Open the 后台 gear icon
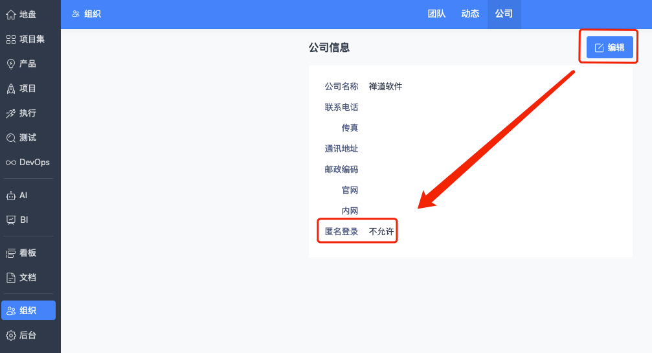 [11, 335]
